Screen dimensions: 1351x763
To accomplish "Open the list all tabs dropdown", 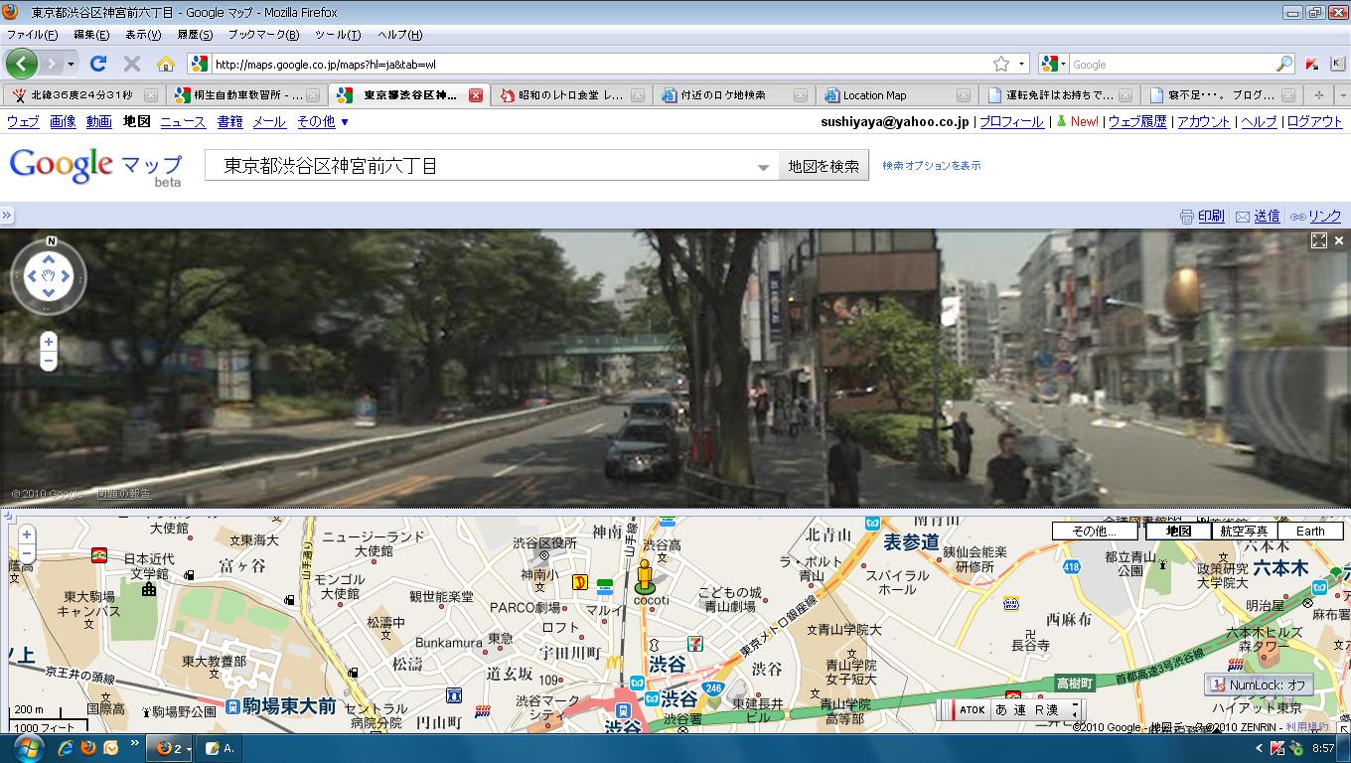I will tap(1342, 95).
